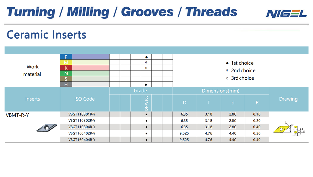
Task: Select the green N material label
Action: [x=66, y=73]
